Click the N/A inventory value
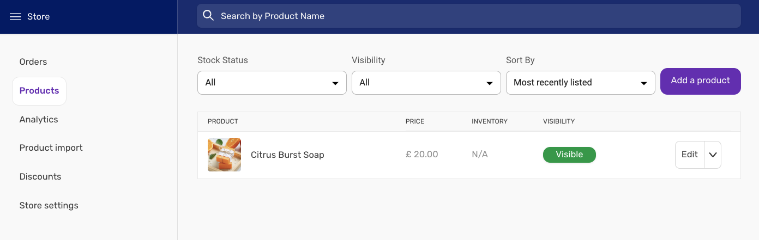 (x=480, y=155)
